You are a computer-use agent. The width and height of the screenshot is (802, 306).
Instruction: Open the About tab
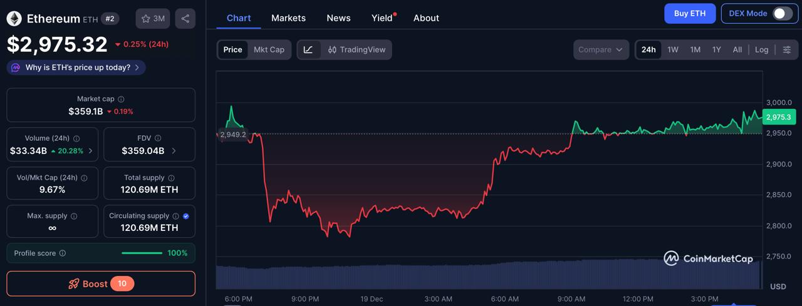[x=426, y=18]
